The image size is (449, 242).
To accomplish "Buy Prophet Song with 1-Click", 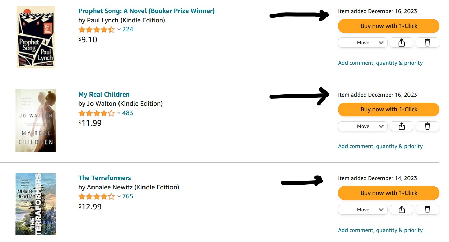I will coord(388,26).
